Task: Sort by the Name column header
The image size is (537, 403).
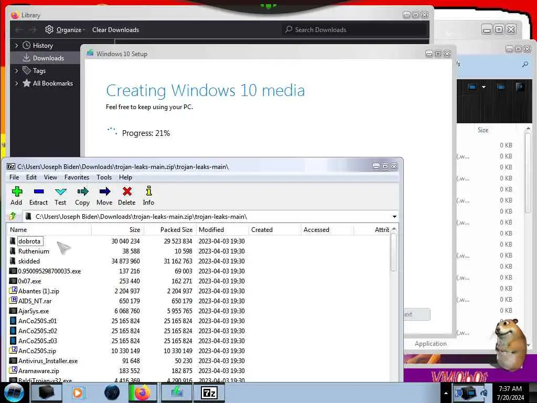Action: [x=49, y=230]
